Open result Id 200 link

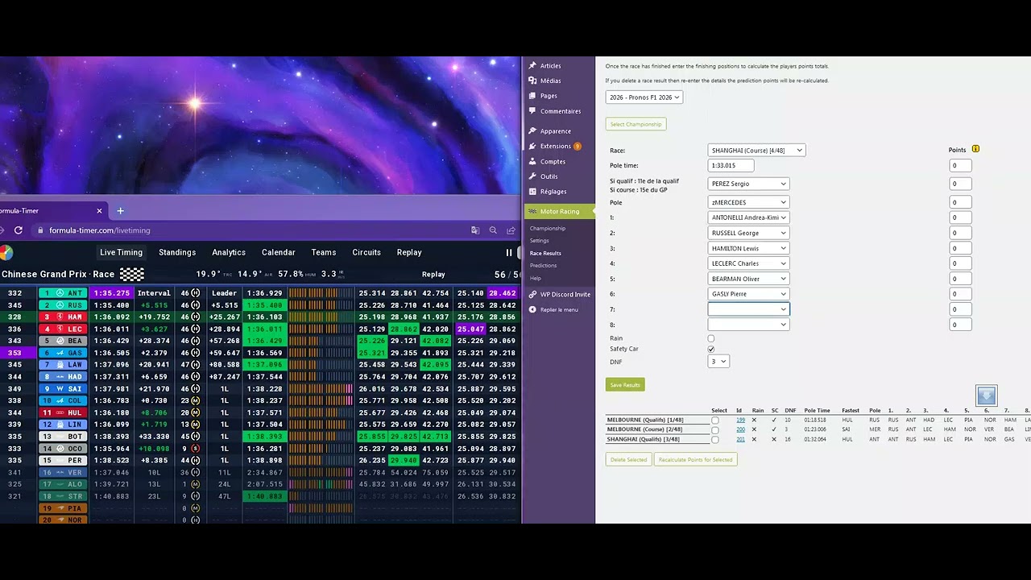(x=740, y=430)
